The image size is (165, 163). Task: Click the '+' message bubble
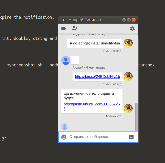click(x=75, y=60)
